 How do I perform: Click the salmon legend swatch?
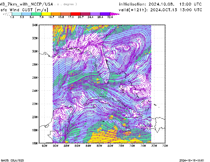pyautogui.click(x=66, y=14)
